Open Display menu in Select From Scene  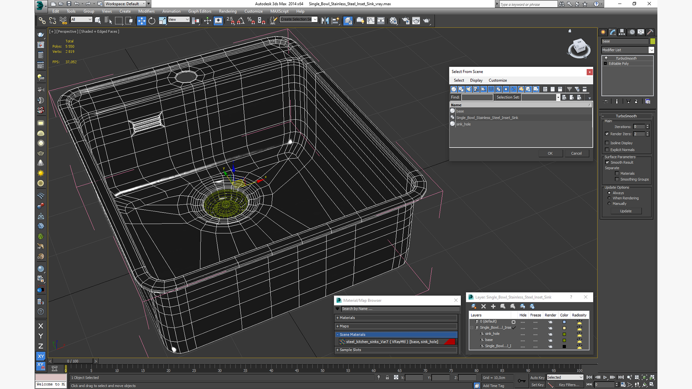coord(476,80)
